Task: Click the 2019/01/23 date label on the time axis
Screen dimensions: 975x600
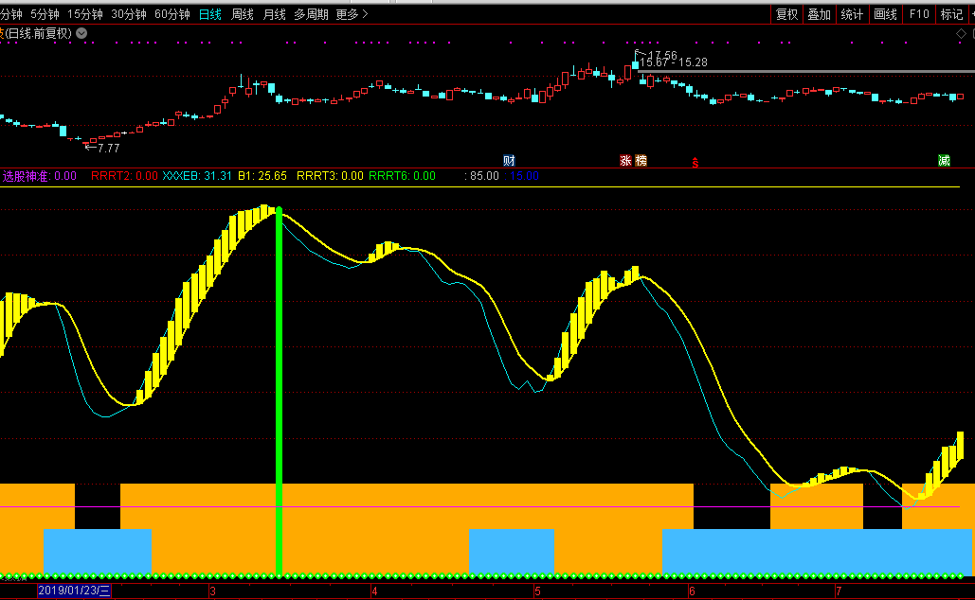Action: pos(74,591)
